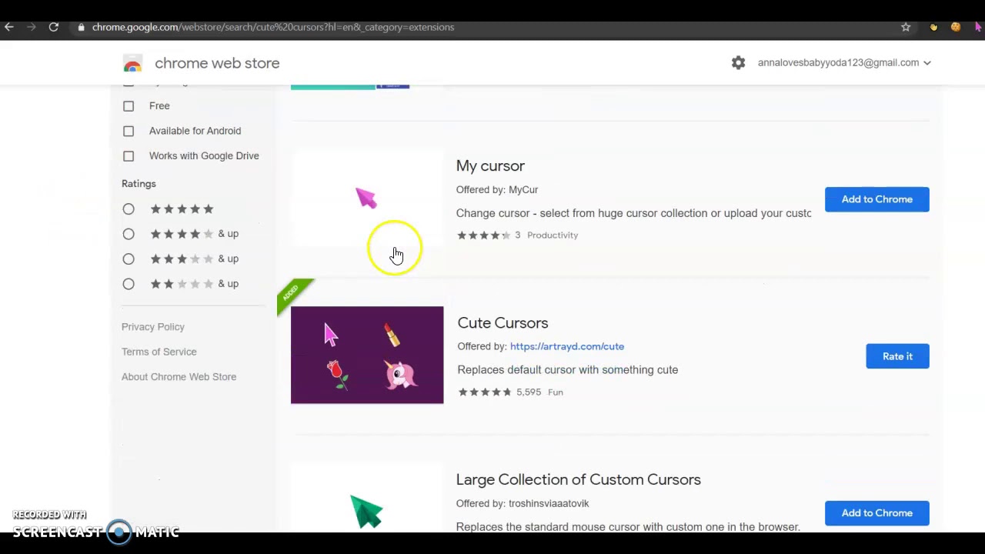Screen dimensions: 985x554
Task: Open account dropdown annalovesbabyyoda123@gmail.com
Action: (x=844, y=62)
